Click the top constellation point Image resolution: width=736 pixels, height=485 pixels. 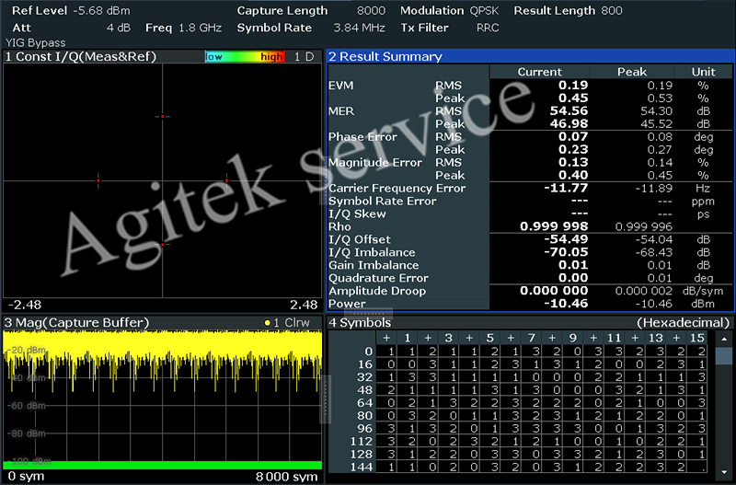(x=163, y=116)
